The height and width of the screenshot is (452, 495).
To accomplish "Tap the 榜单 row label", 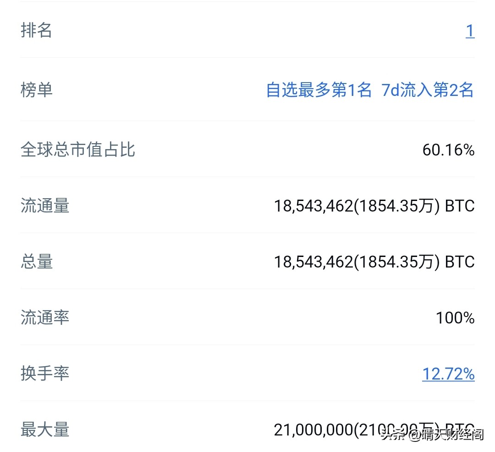I will pos(37,90).
